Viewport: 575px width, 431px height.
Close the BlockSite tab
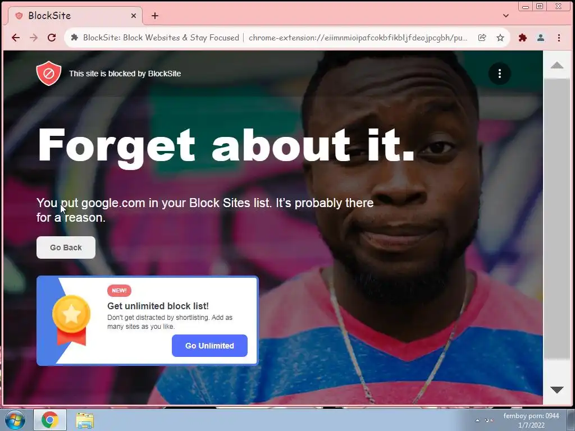[134, 16]
